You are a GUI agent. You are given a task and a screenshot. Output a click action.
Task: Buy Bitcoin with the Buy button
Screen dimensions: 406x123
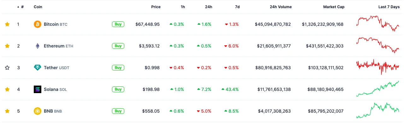118,24
